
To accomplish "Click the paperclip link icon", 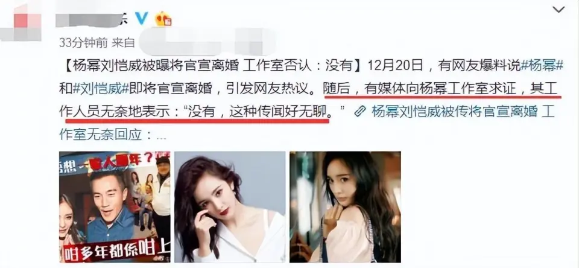I will (x=359, y=112).
